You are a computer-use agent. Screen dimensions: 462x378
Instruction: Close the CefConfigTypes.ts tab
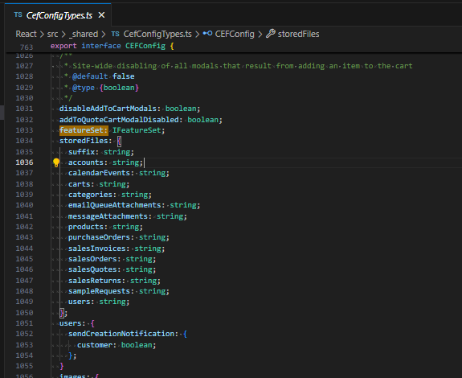(x=101, y=15)
